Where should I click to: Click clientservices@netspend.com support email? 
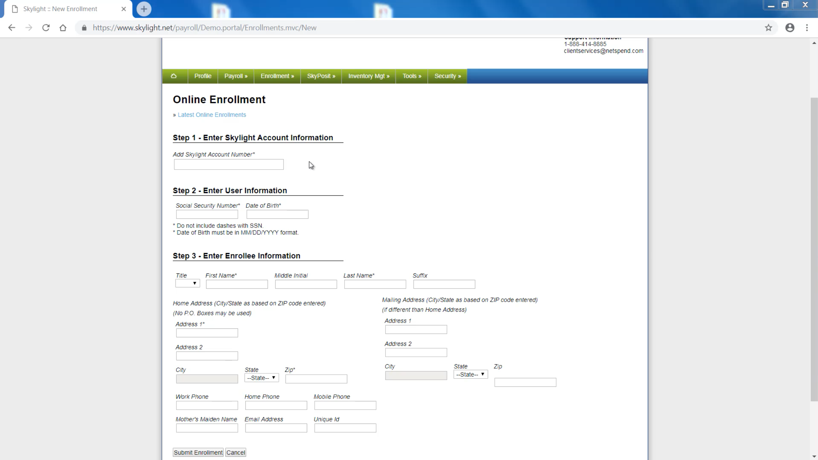[x=603, y=51]
